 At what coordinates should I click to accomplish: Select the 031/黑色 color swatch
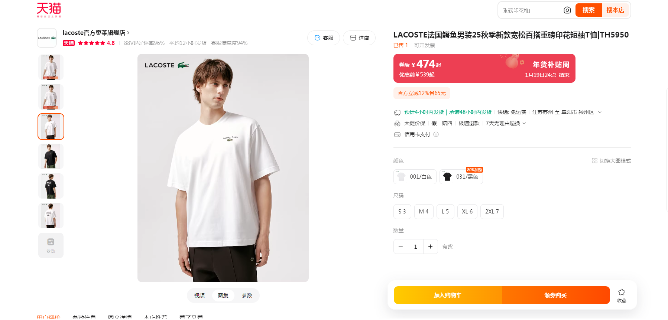tap(461, 177)
